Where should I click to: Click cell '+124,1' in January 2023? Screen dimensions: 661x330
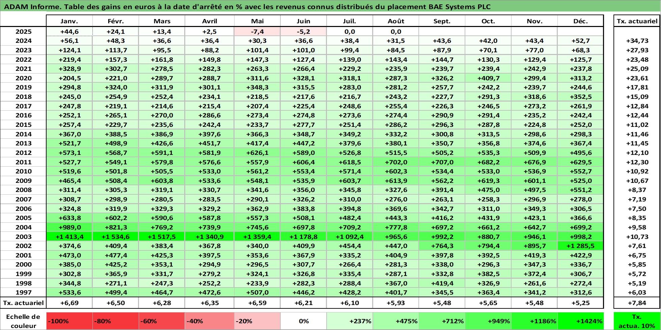coord(69,50)
